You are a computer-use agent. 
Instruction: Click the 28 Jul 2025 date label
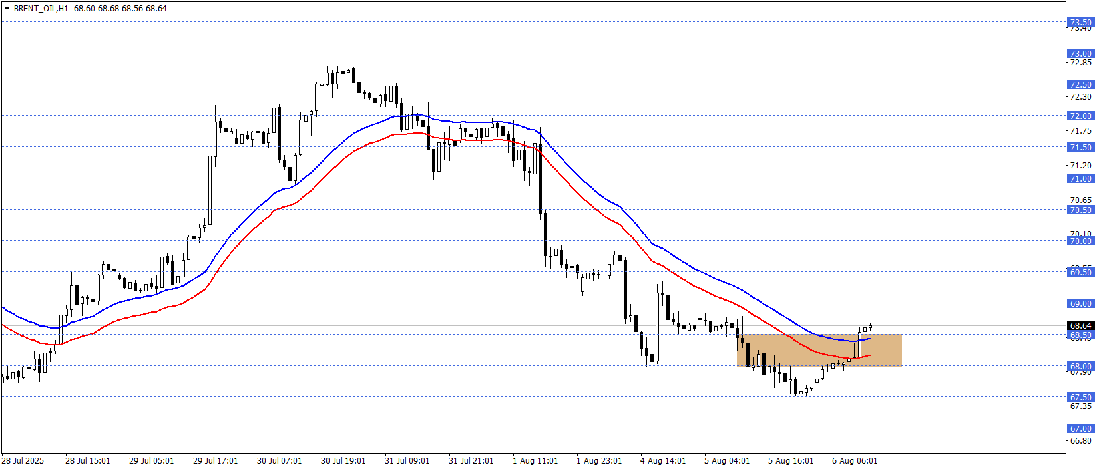tap(23, 460)
